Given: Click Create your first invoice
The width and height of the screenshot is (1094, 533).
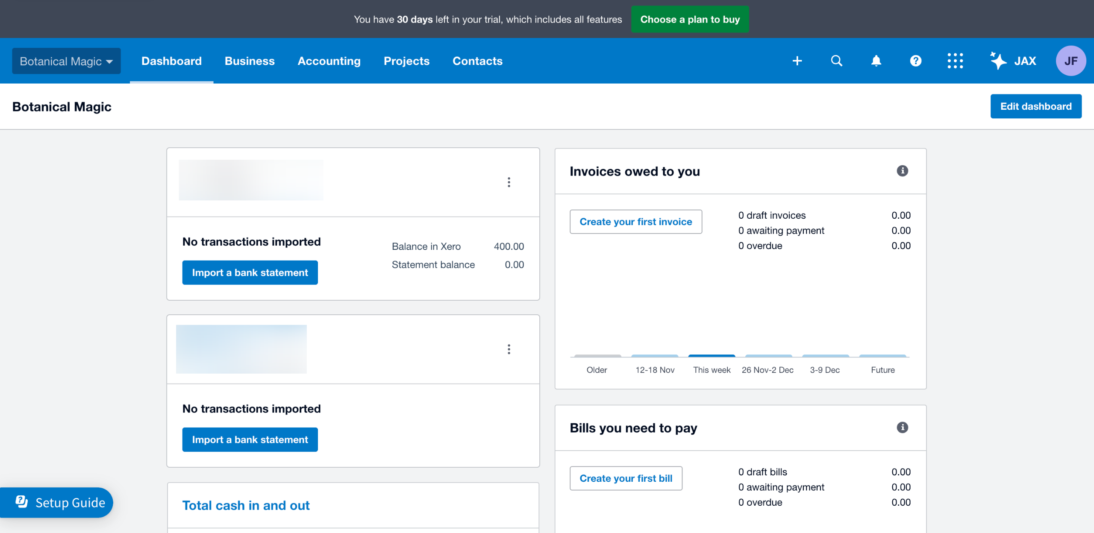Looking at the screenshot, I should pyautogui.click(x=635, y=222).
